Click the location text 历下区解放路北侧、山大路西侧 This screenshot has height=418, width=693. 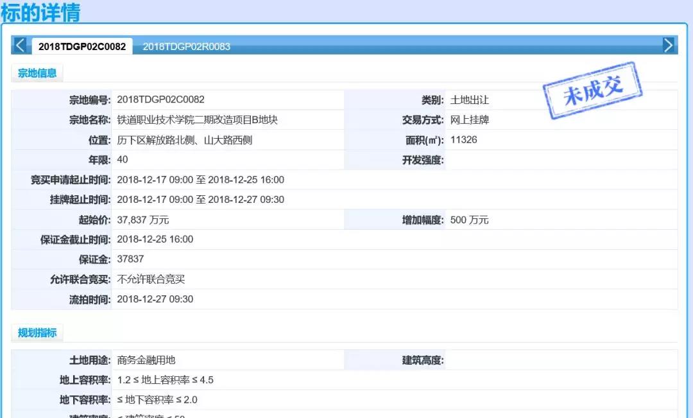coord(184,140)
